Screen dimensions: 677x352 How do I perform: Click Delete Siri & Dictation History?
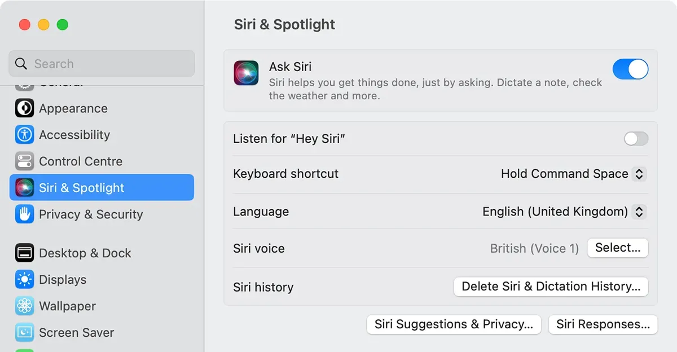pyautogui.click(x=551, y=287)
